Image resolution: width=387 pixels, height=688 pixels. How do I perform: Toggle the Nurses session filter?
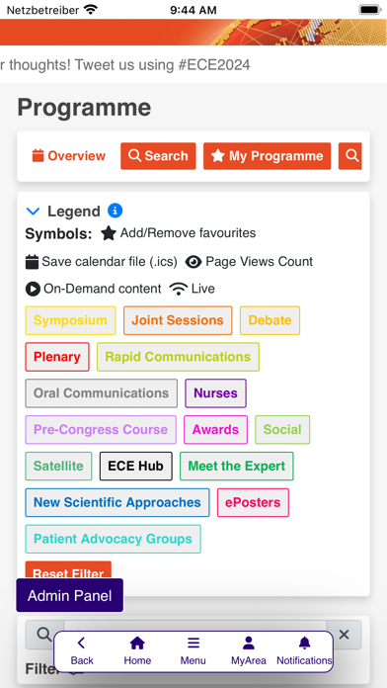click(215, 393)
